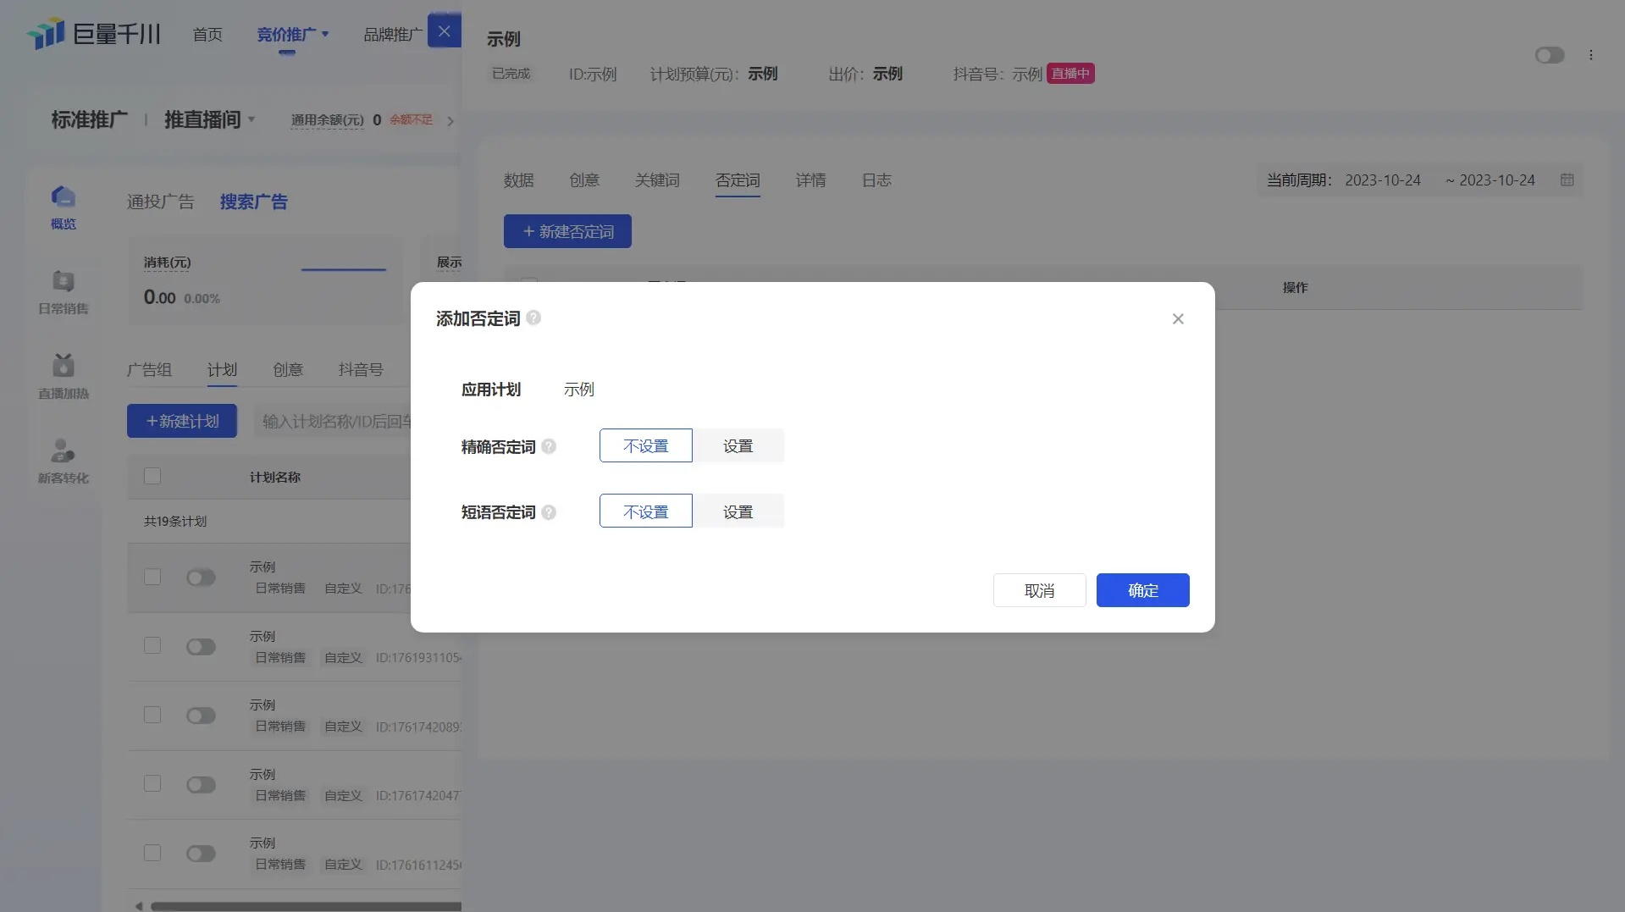
Task: Expand the 通用余额 chevron arrow
Action: [450, 121]
